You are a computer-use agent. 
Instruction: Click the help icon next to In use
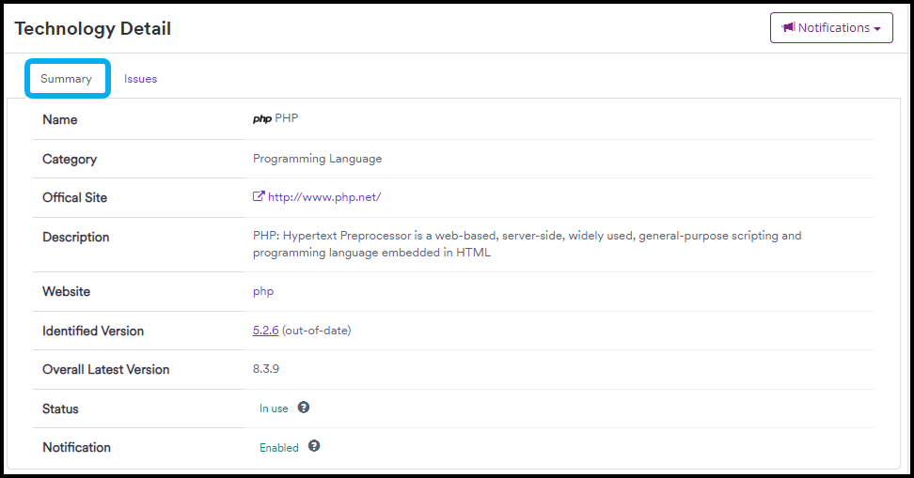[x=304, y=408]
